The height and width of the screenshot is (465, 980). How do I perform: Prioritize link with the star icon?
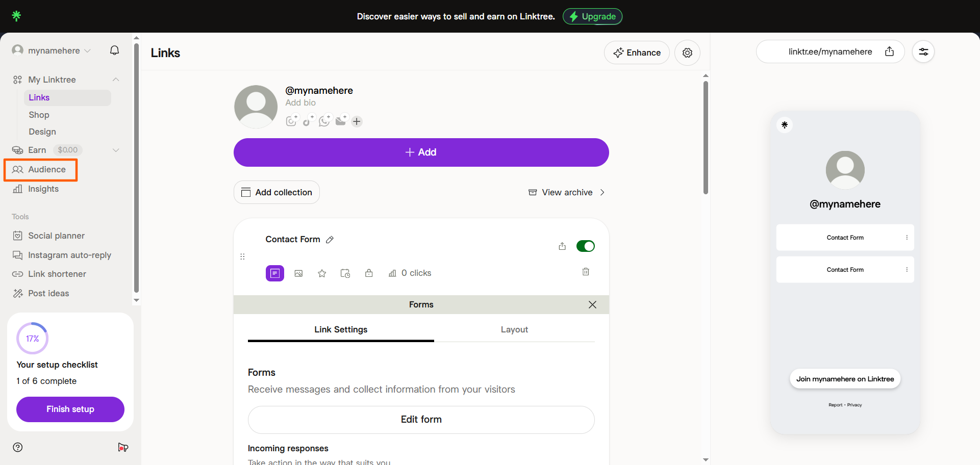pos(322,273)
